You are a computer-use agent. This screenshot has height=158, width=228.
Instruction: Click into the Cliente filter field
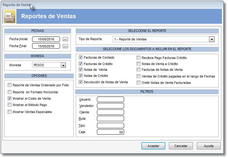tap(111, 112)
